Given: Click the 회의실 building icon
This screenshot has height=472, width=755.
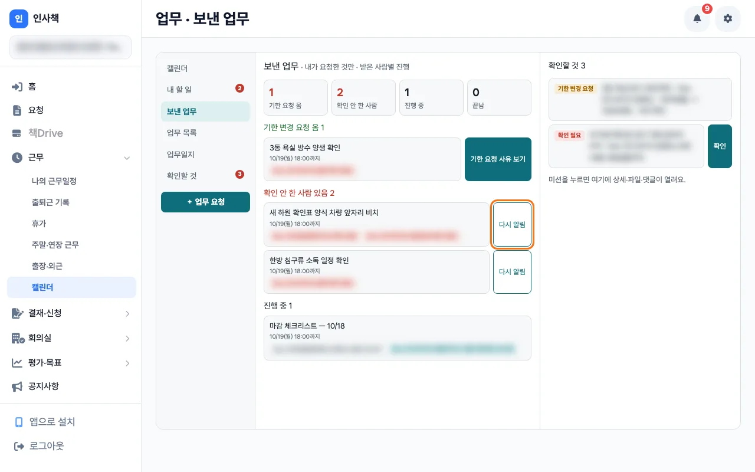Looking at the screenshot, I should [x=18, y=338].
